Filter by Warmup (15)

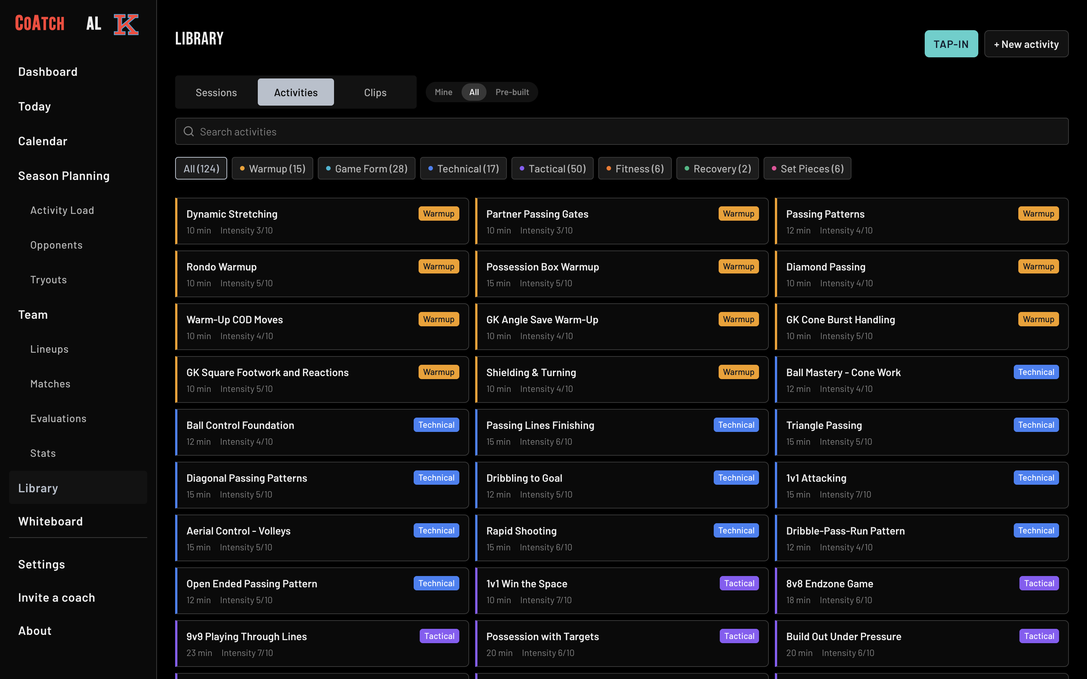[x=272, y=168]
